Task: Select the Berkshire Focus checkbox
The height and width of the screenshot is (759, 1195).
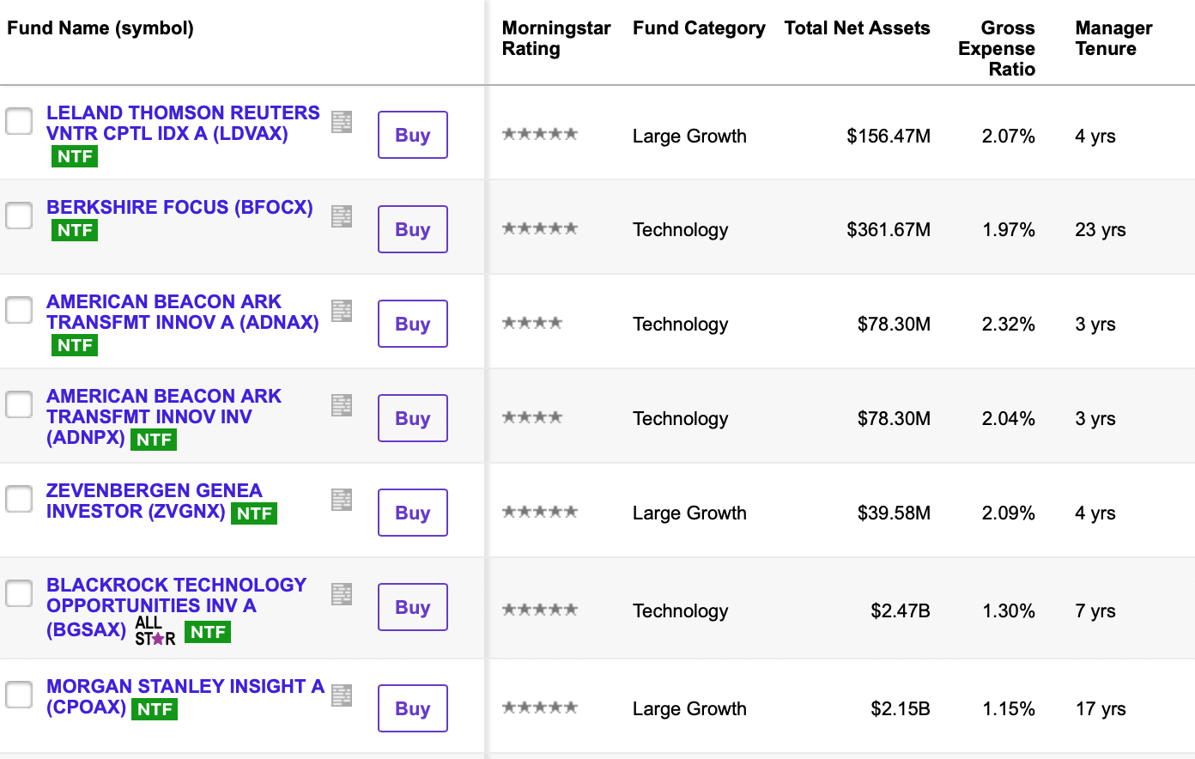Action: click(19, 216)
